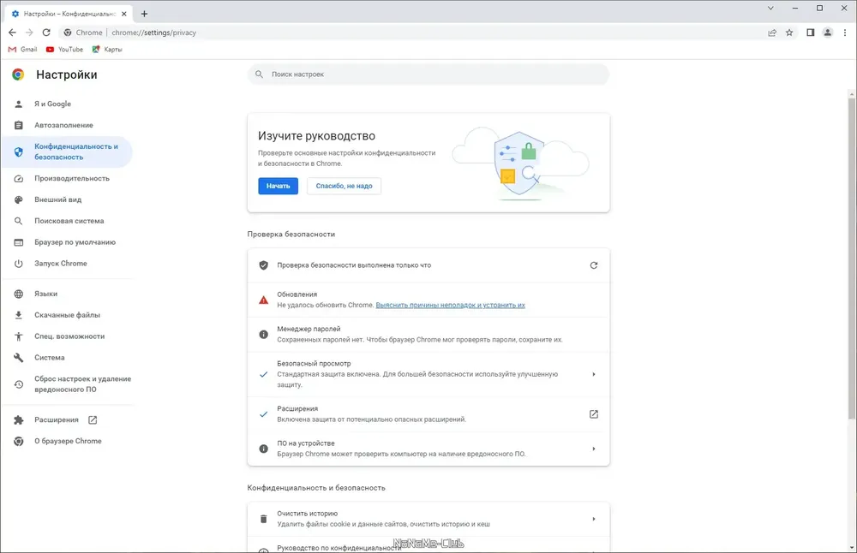Click the share page icon in address bar

772,33
